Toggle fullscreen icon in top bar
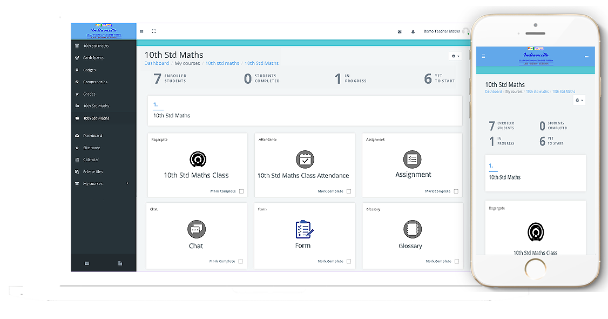 (x=154, y=31)
